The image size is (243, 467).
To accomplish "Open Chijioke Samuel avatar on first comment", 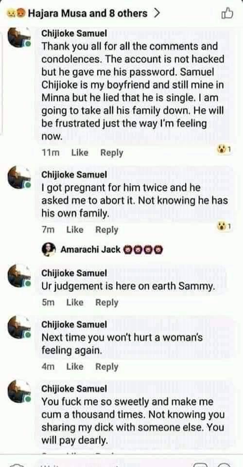I will click(x=19, y=37).
